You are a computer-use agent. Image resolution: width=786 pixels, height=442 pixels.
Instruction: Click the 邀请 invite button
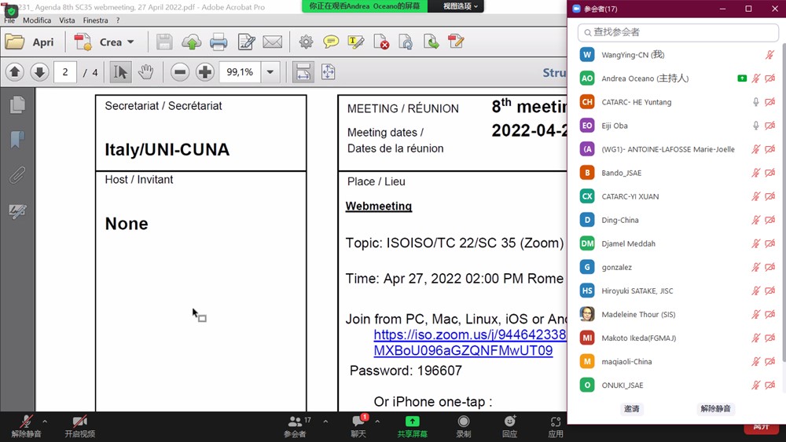[x=632, y=409]
